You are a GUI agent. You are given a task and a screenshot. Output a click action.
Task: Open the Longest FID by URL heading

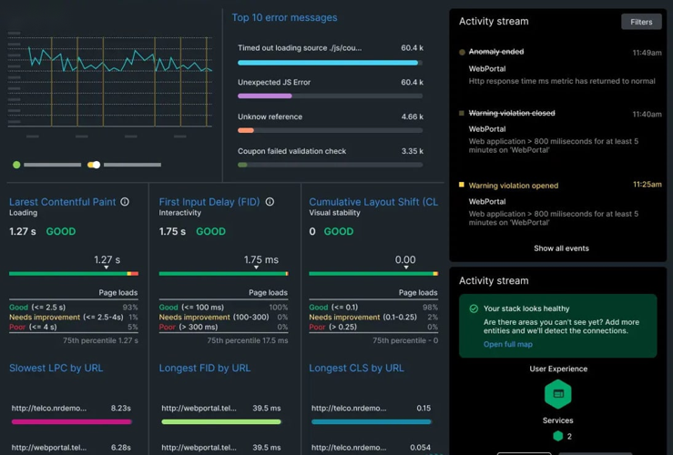(204, 369)
